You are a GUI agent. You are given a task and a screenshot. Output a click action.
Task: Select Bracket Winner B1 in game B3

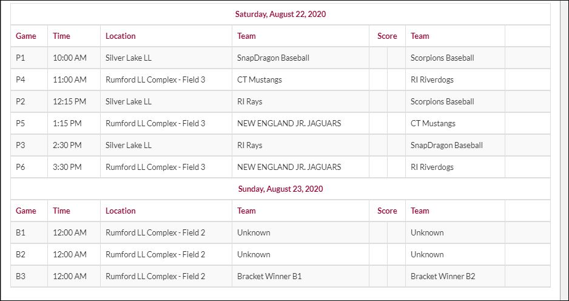(269, 276)
